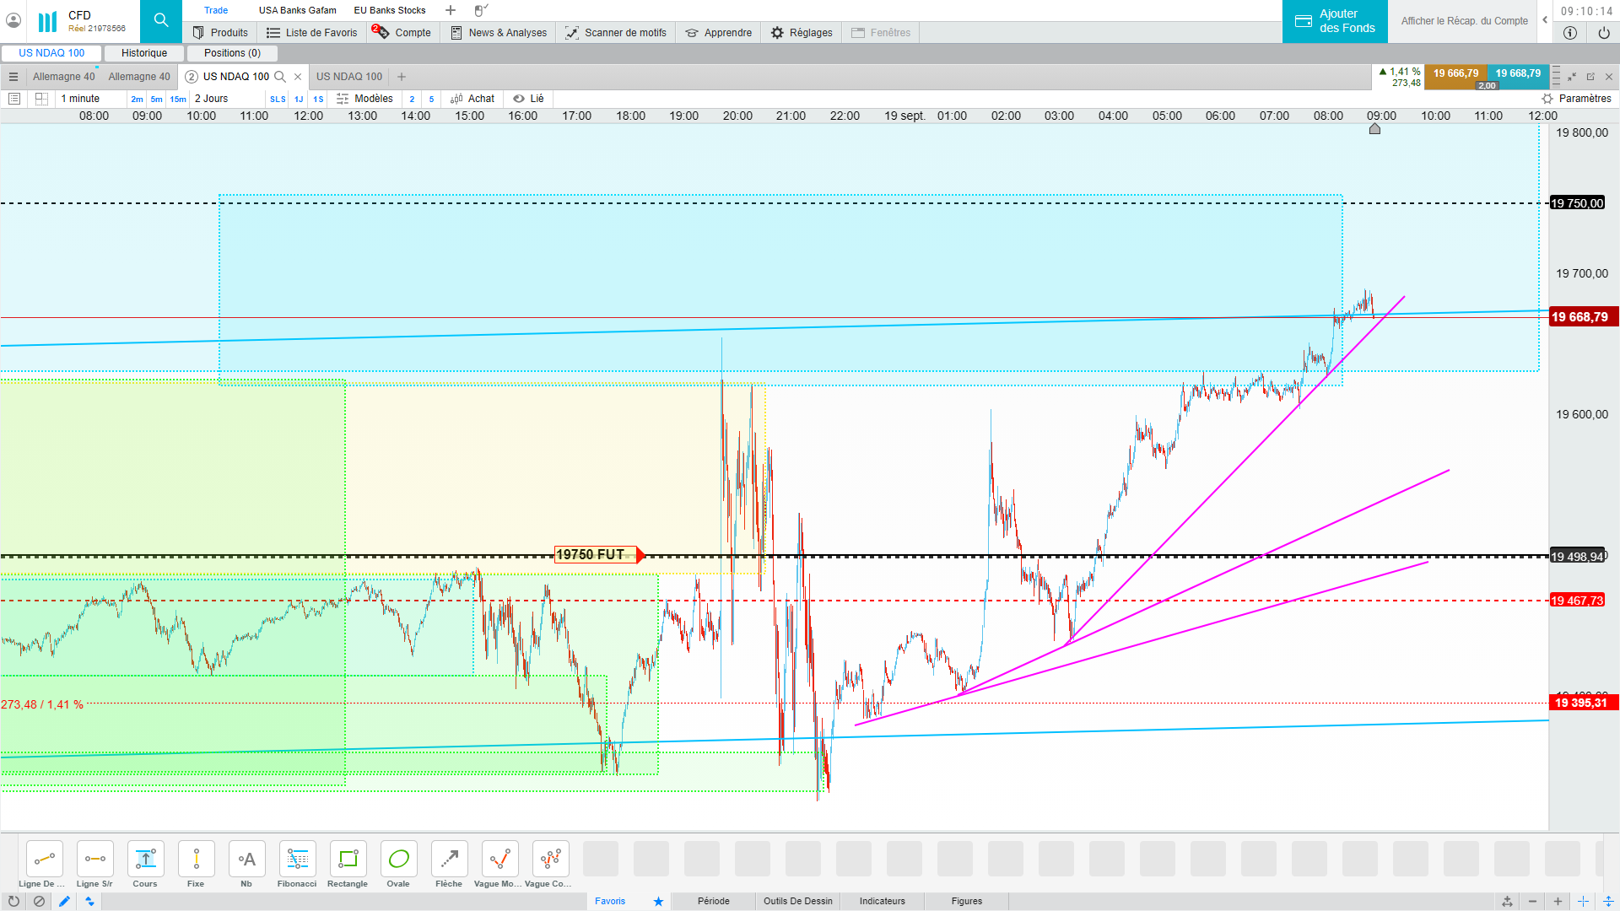Viewport: 1620px width, 911px height.
Task: Open the 1 minute timeframe dropdown
Action: [x=81, y=99]
